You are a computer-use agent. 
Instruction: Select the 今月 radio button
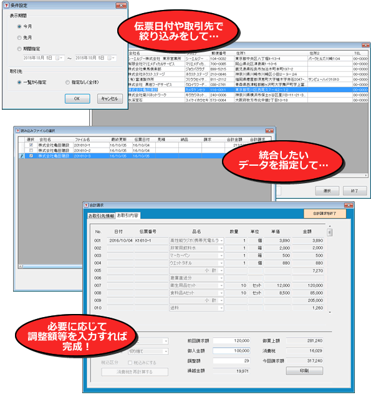coord(19,26)
